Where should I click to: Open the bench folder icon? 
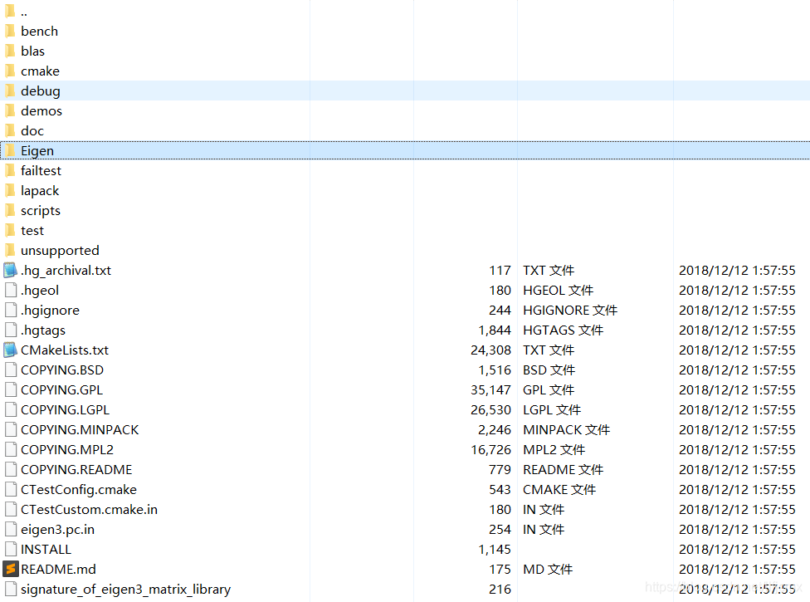[12, 31]
